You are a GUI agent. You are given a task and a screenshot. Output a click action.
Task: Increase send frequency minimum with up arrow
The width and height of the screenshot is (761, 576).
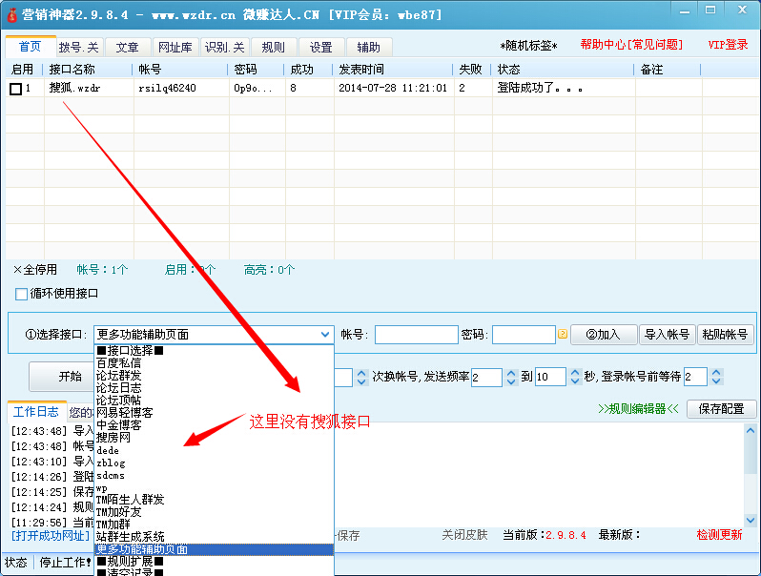click(x=511, y=373)
